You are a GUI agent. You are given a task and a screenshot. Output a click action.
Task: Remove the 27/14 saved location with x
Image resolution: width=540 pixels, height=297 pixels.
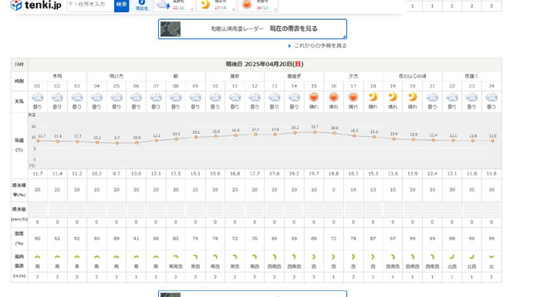pos(234,9)
